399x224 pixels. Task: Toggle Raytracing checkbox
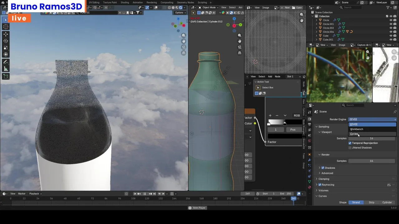click(320, 185)
